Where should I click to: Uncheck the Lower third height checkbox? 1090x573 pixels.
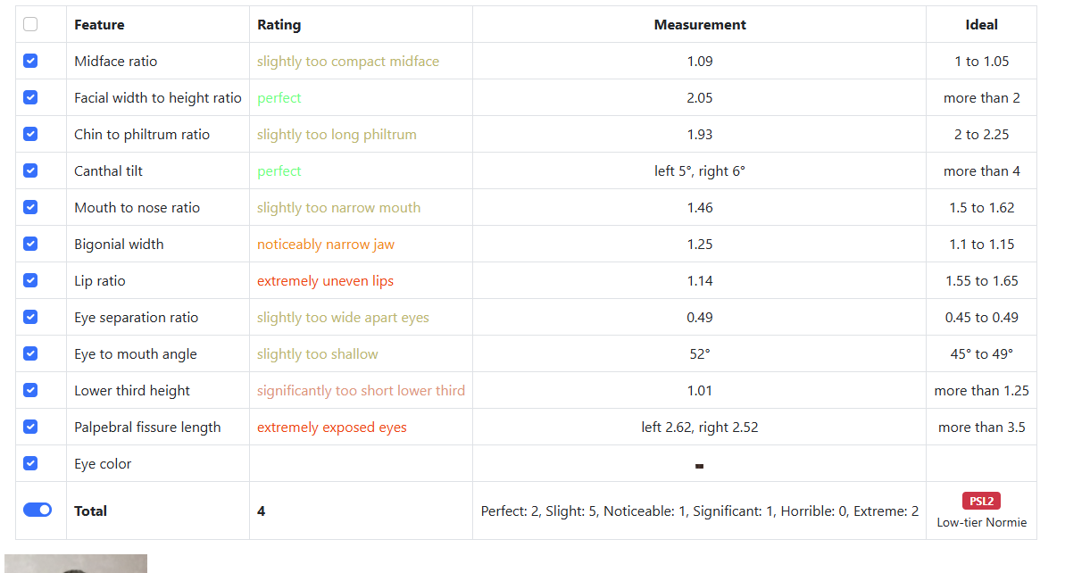click(x=30, y=390)
